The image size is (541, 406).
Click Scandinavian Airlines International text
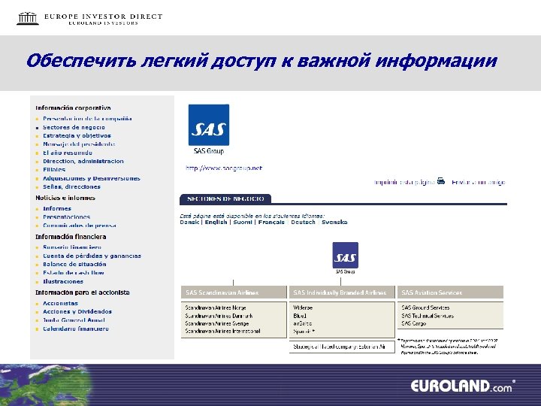click(222, 331)
